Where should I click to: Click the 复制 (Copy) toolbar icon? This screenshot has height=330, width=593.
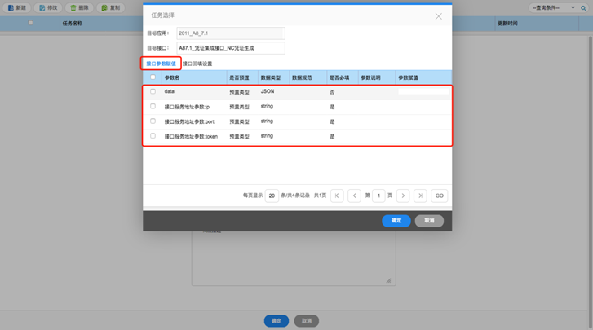(104, 7)
